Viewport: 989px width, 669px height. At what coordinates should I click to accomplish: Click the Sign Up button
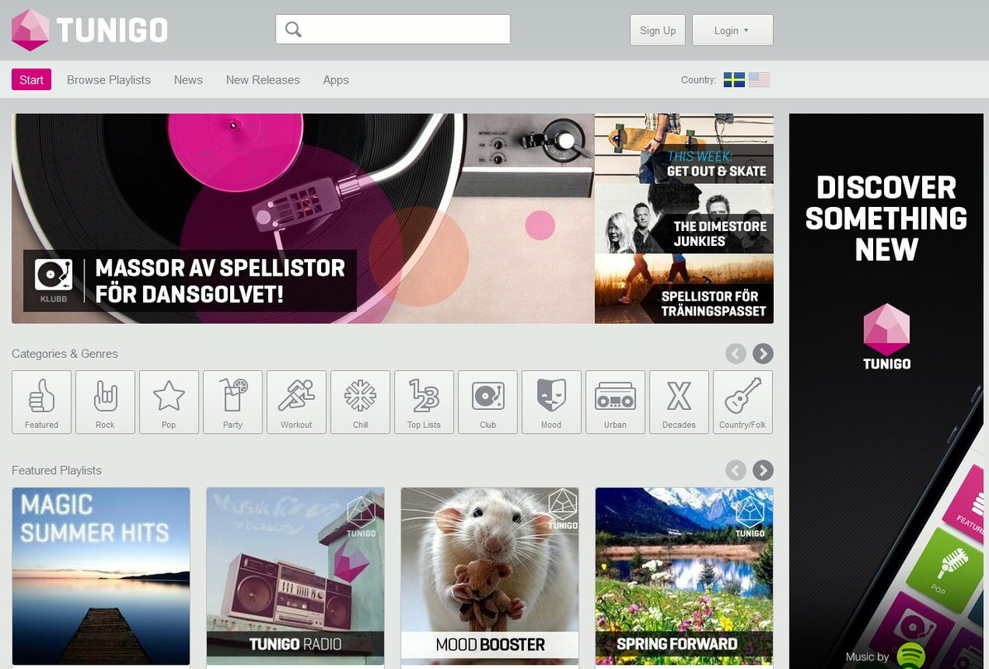657,31
